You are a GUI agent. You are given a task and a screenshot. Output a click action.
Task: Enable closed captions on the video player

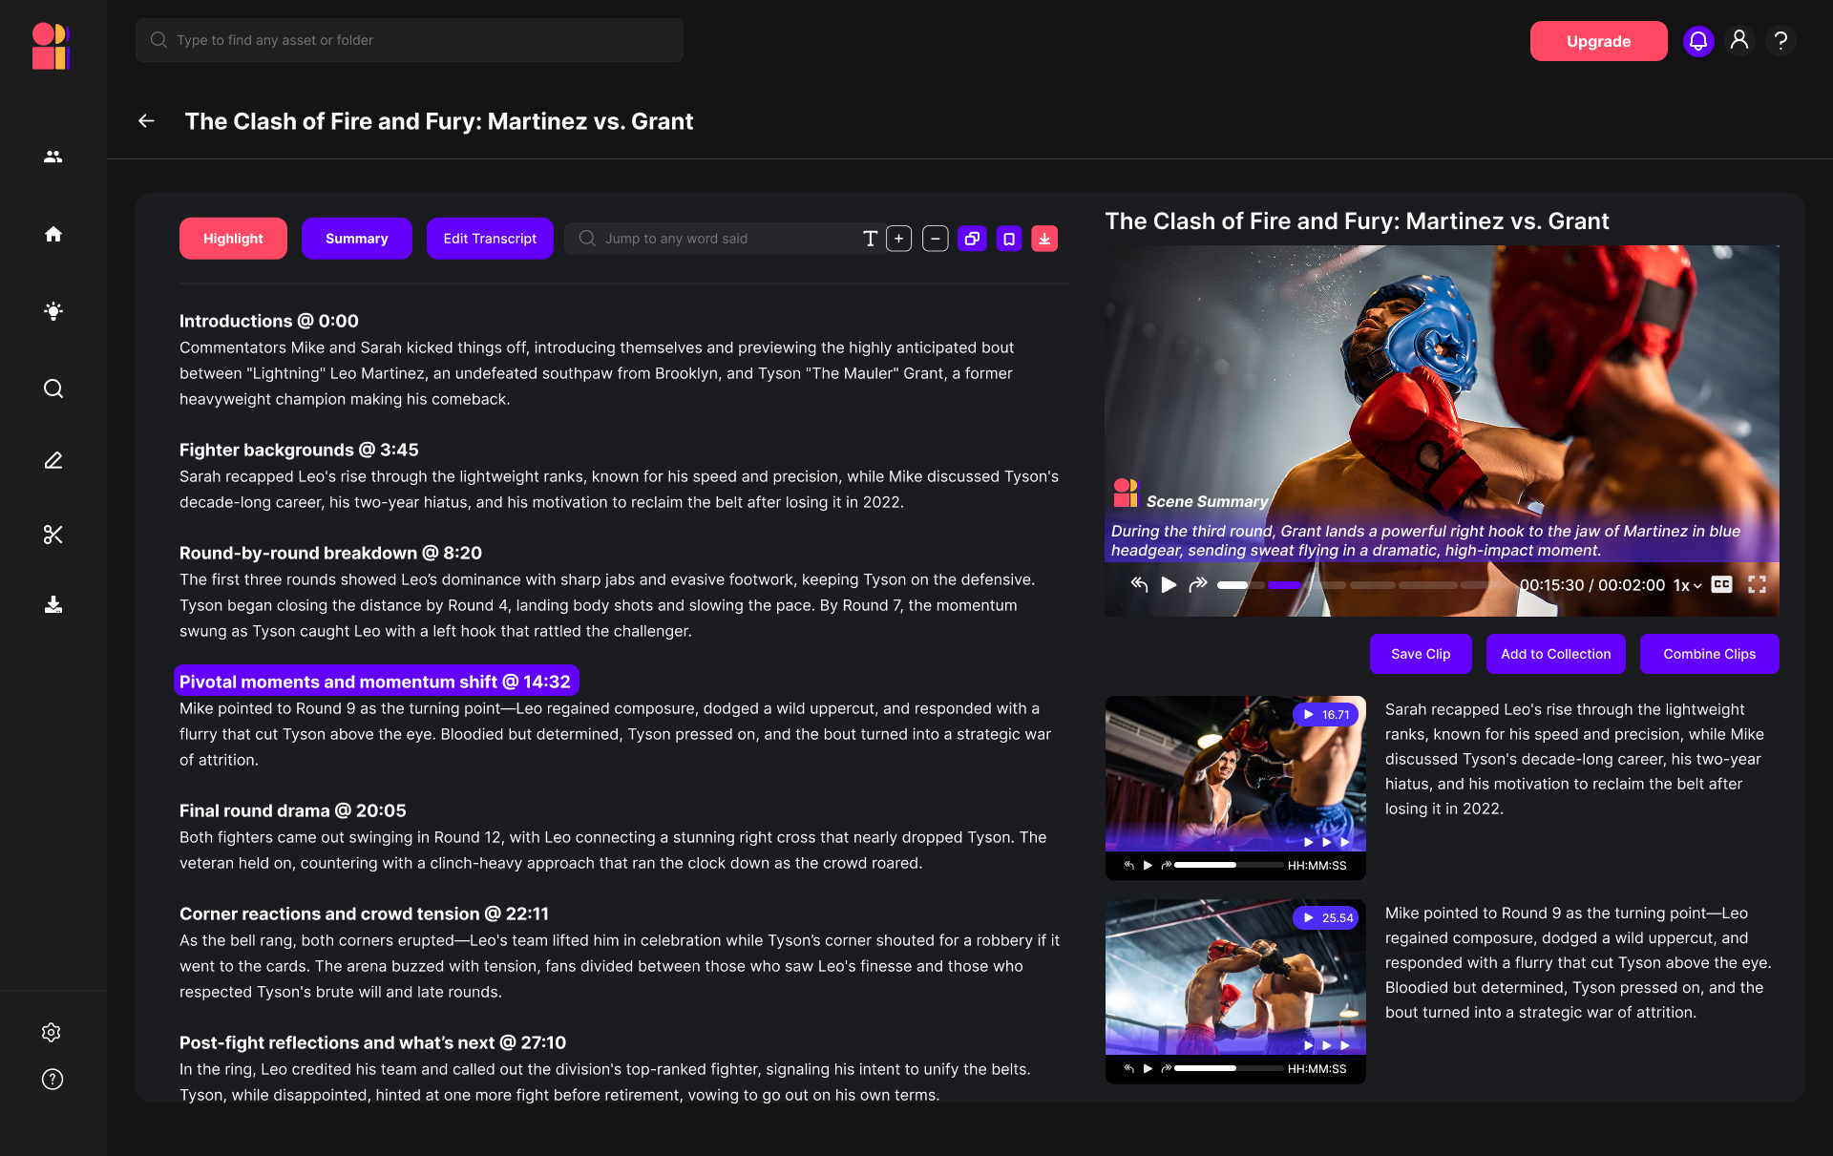(1722, 584)
